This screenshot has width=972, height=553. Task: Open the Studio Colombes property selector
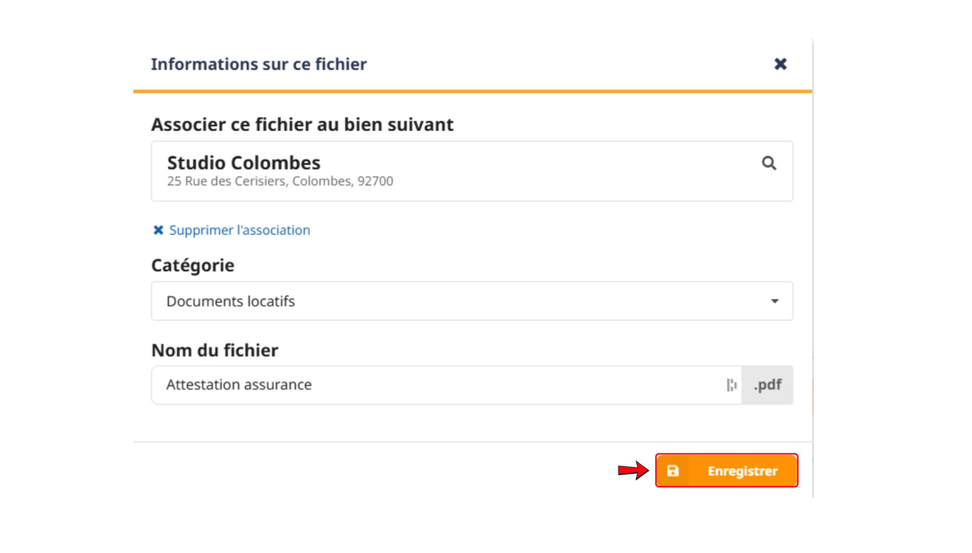coord(472,171)
